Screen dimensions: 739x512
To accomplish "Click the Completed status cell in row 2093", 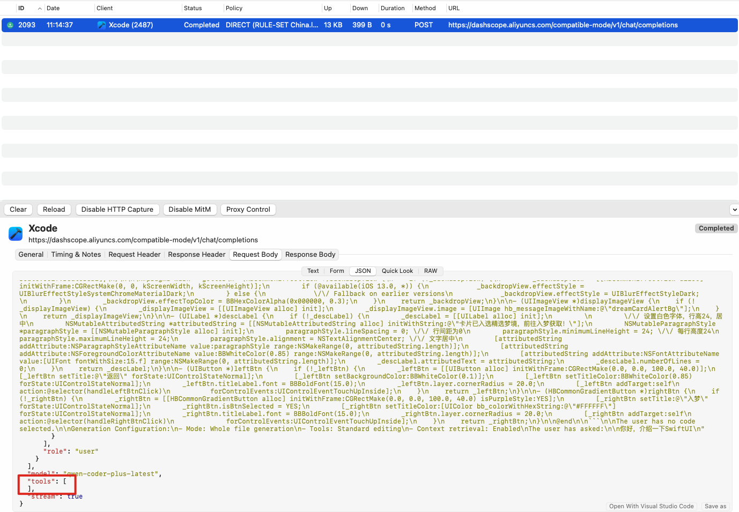I will (202, 25).
